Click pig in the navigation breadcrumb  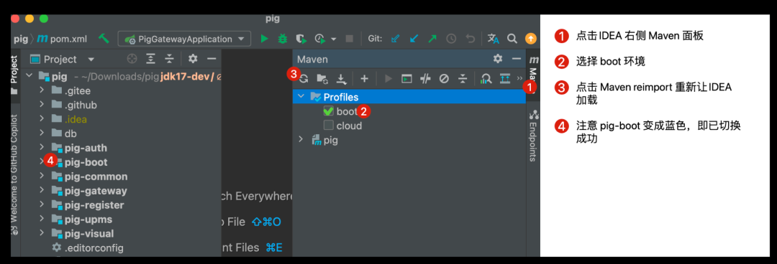pos(21,39)
